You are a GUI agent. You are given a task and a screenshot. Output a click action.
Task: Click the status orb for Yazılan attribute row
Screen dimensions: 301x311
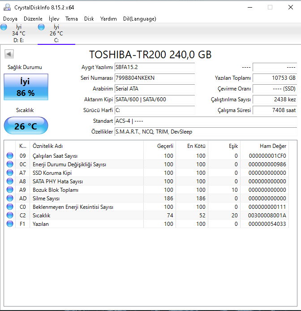(10, 224)
